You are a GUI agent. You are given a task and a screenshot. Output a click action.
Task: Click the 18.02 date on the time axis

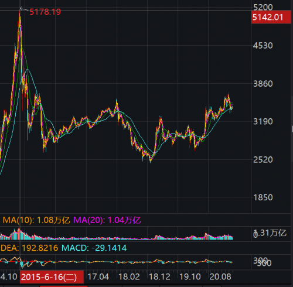(129, 277)
